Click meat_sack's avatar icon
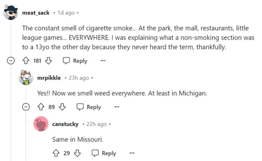This screenshot has height=161, width=262. tap(10, 13)
